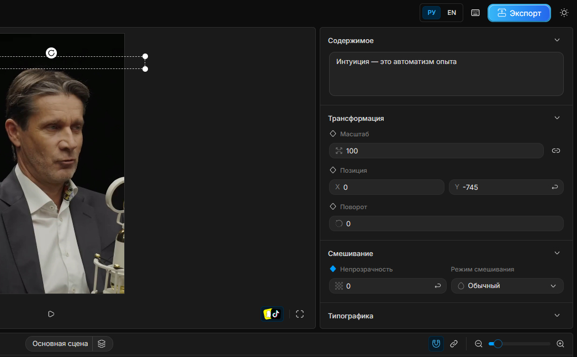
Task: Zoom in the timeline with the plus magnifier
Action: [x=560, y=344]
